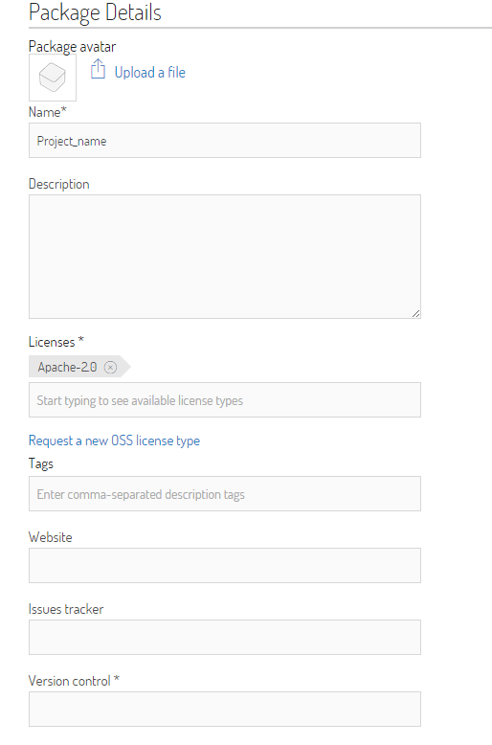Remove the Apache-2.0 license tag
Image resolution: width=492 pixels, height=745 pixels.
click(x=110, y=368)
